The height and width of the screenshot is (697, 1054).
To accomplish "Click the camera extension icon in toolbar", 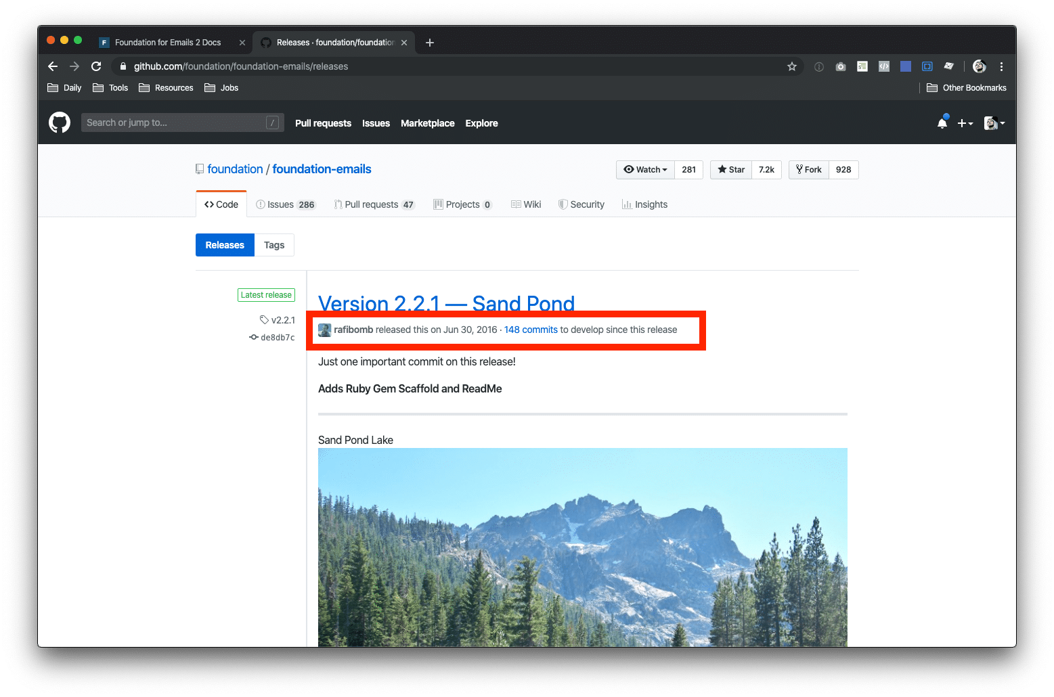I will [x=841, y=66].
